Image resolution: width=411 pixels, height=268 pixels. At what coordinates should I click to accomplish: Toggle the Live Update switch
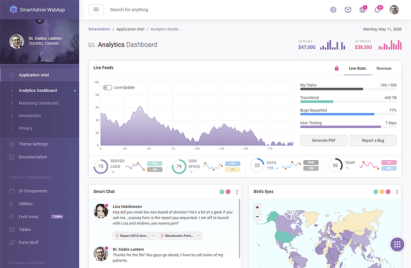pos(107,88)
